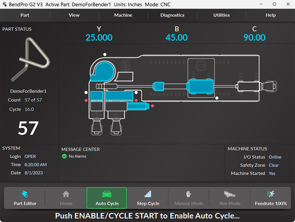Click the blue boost cylinder in diagram
295x222 pixels.
click(x=138, y=107)
